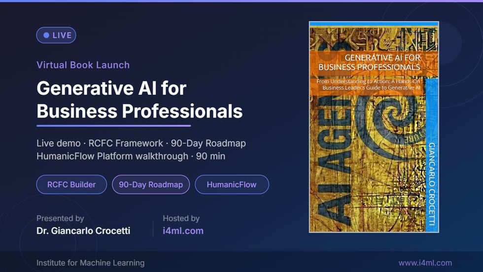Select the Generative AI for Business Professionals title
483x272 pixels.
139,100
